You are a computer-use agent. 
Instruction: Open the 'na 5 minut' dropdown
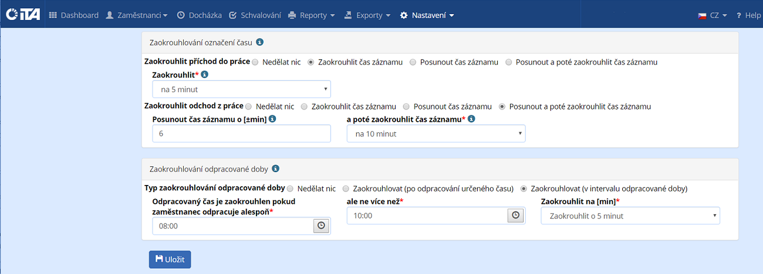(x=241, y=90)
